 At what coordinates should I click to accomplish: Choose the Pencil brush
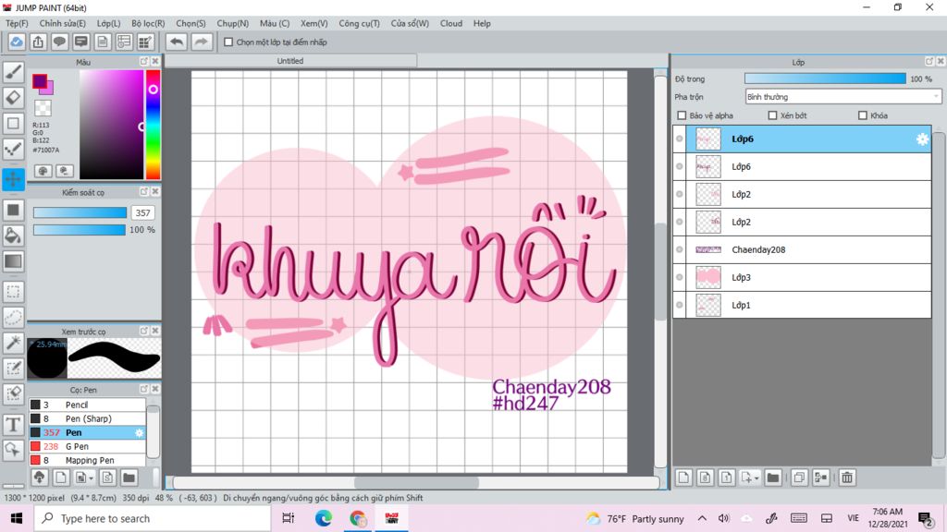87,405
